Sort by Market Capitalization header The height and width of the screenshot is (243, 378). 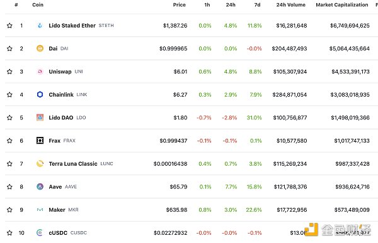(342, 5)
